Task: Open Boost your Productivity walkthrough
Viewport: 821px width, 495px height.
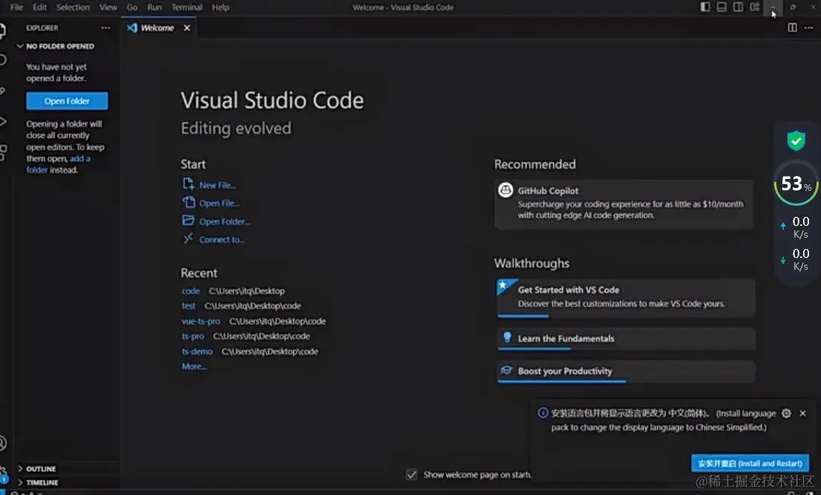Action: (x=626, y=371)
